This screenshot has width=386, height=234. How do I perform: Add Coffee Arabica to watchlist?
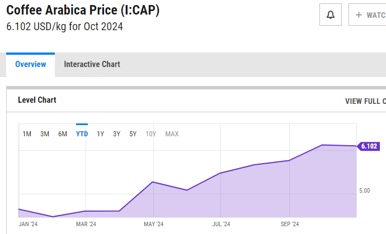pos(367,15)
